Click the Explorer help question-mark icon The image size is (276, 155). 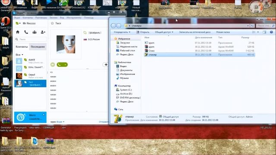point(271,32)
